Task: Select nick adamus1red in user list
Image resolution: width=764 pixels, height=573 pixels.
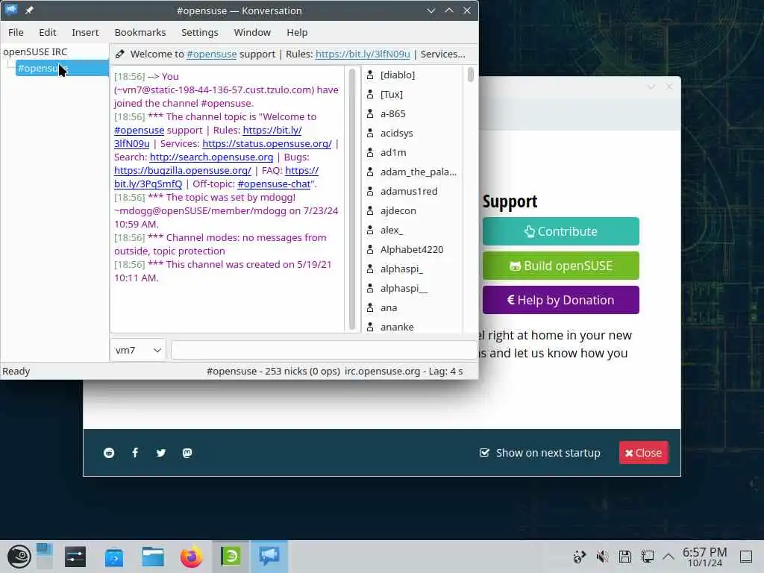Action: [x=409, y=191]
